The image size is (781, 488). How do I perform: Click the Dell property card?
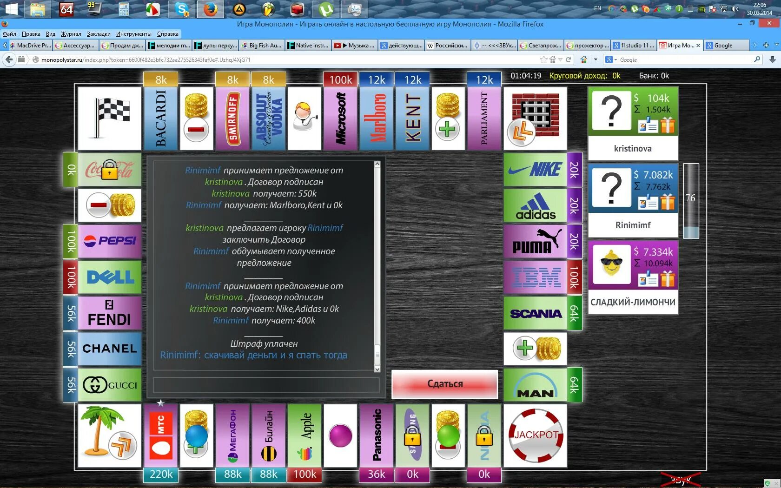click(109, 277)
